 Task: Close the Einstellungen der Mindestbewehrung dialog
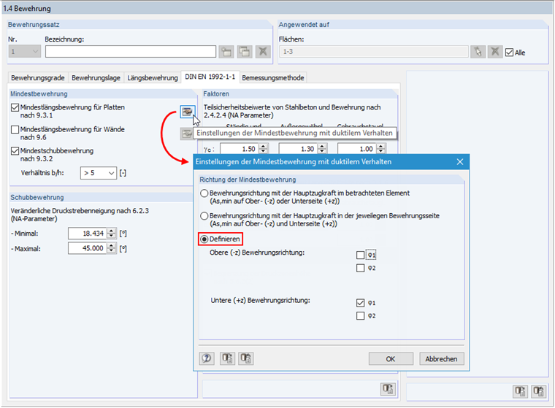(x=460, y=162)
